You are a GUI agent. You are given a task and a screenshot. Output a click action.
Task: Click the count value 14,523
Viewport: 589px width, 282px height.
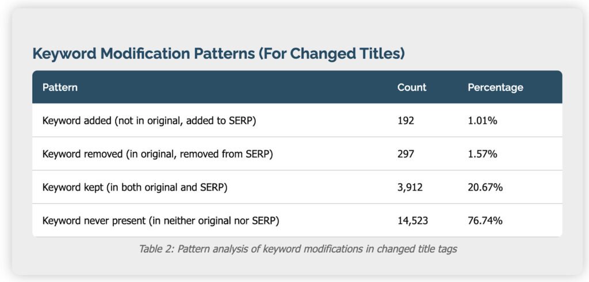tap(413, 220)
